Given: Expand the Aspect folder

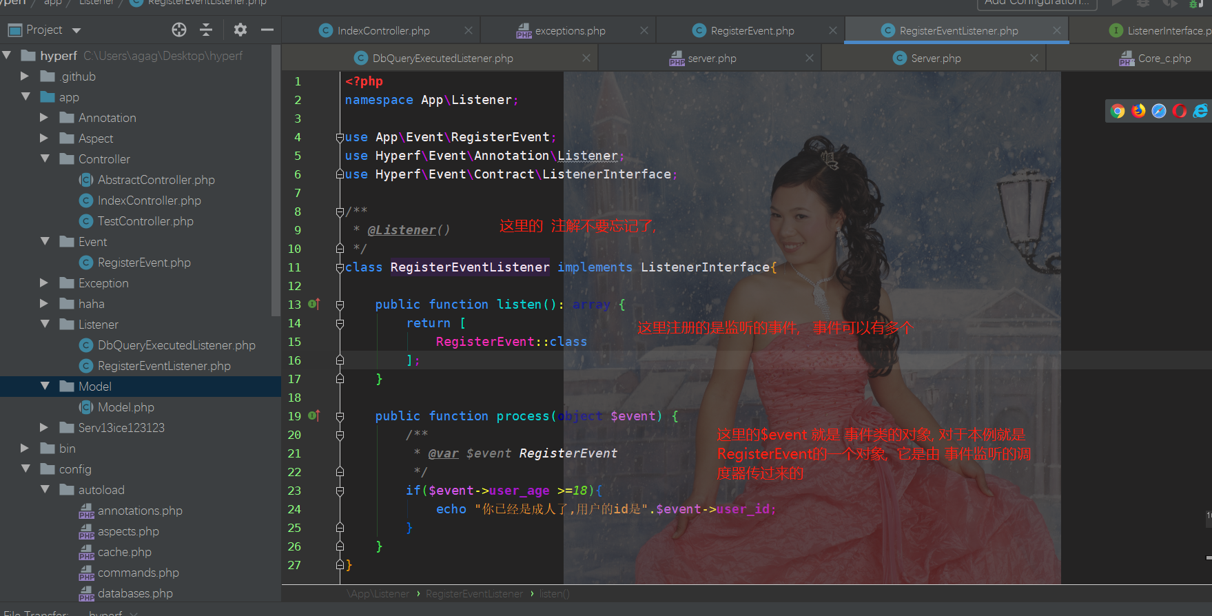Looking at the screenshot, I should [x=44, y=138].
